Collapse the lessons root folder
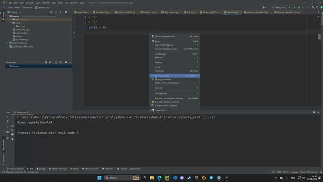The width and height of the screenshot is (323, 182). (7, 16)
